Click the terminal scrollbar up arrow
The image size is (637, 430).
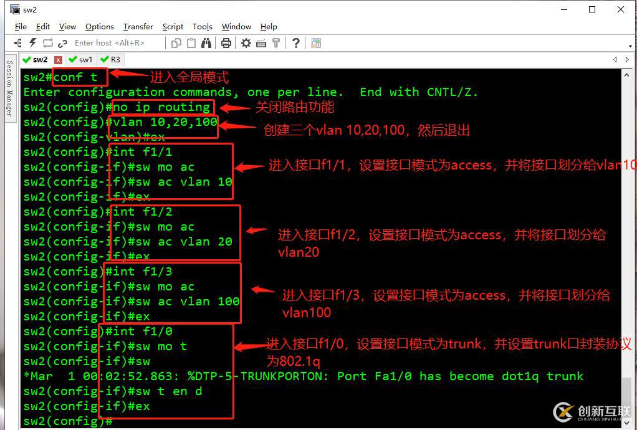coord(628,75)
